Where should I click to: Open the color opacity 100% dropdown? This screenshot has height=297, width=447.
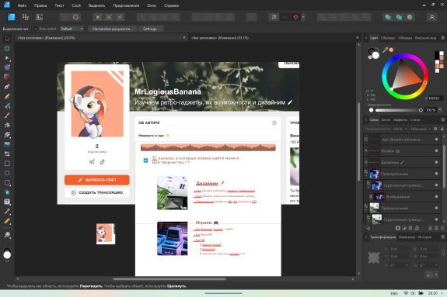click(440, 110)
